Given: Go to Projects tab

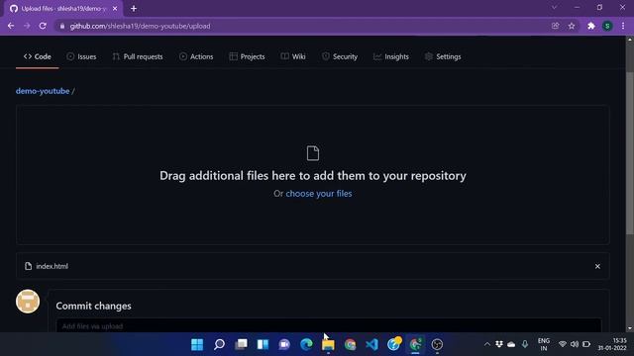Looking at the screenshot, I should point(247,56).
